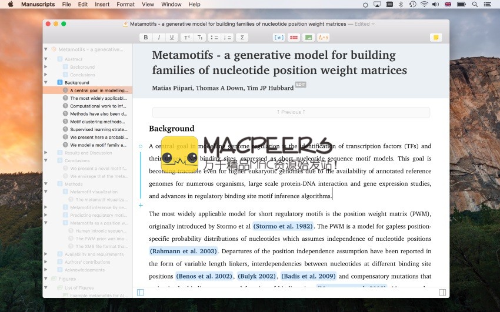Open the Insert menu
500x312 pixels.
point(102,4)
